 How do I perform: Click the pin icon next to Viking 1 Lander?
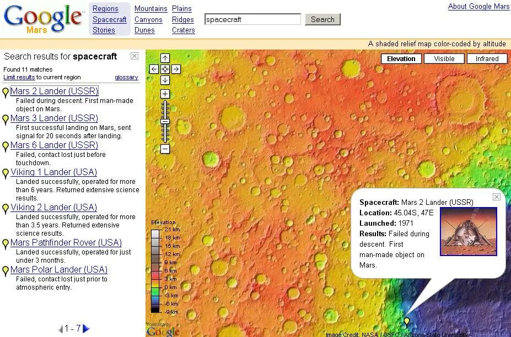[5, 174]
